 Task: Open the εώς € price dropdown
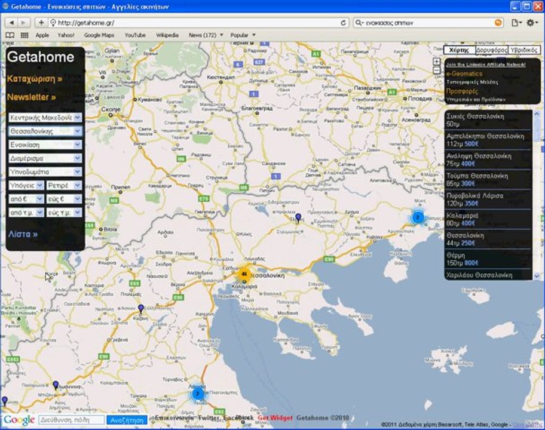(64, 199)
